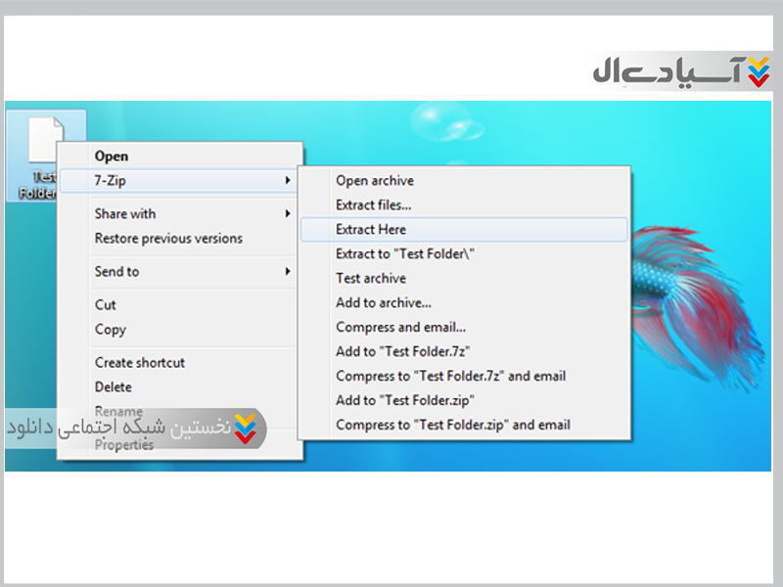Choose Open in the context menu
This screenshot has height=587, width=783.
tap(112, 157)
